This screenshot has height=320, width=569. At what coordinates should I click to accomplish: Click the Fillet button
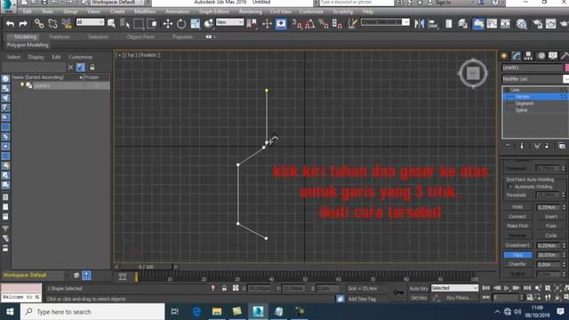click(x=517, y=255)
